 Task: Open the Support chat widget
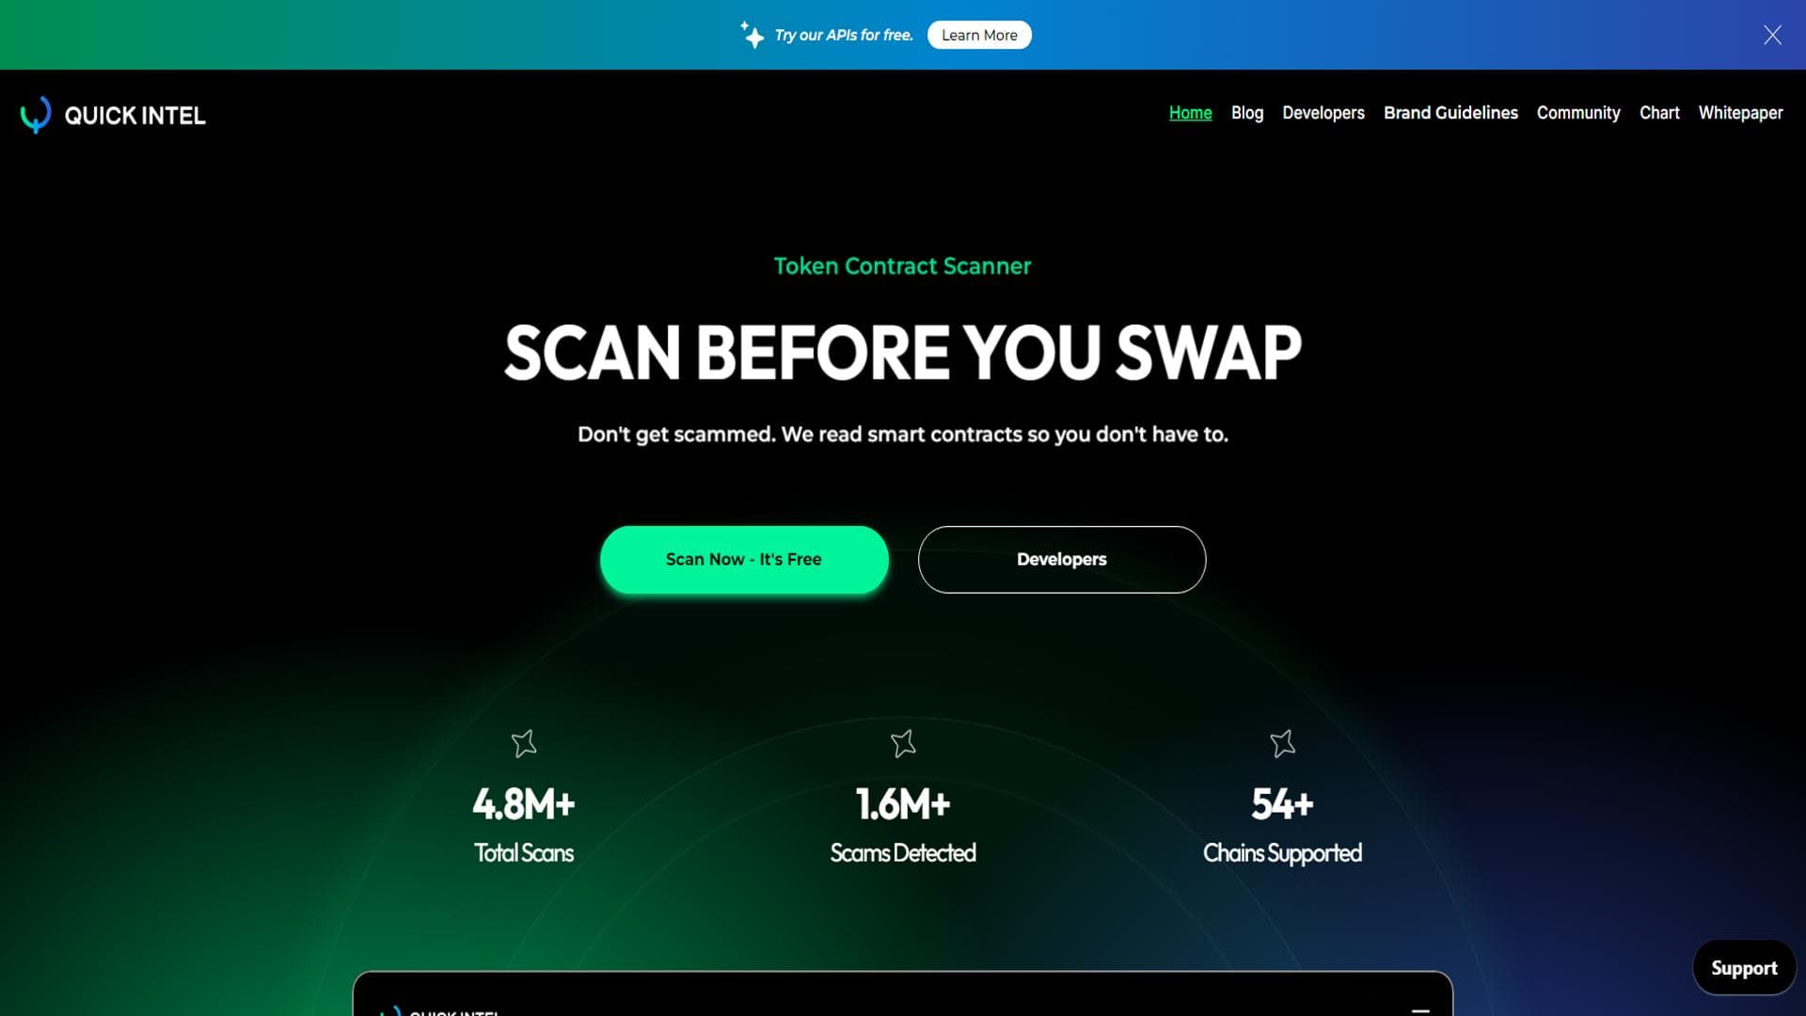pos(1744,967)
